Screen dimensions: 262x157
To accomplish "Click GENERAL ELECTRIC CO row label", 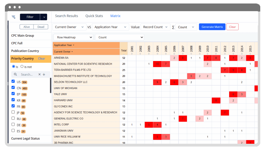I will pyautogui.click(x=68, y=119).
